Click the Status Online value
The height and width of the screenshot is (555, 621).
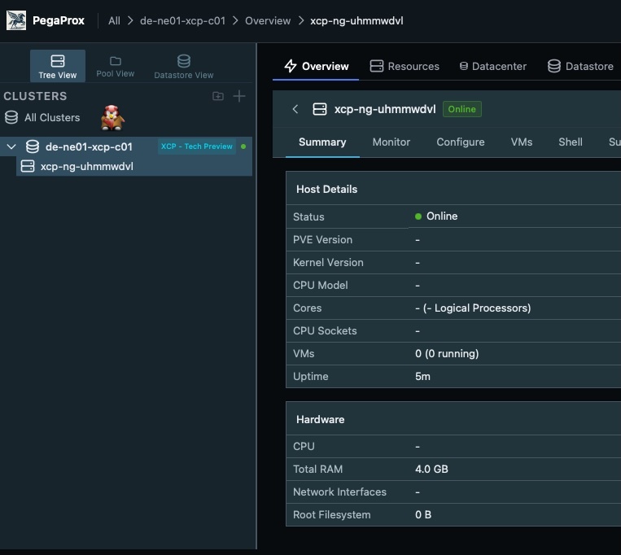[x=436, y=216]
